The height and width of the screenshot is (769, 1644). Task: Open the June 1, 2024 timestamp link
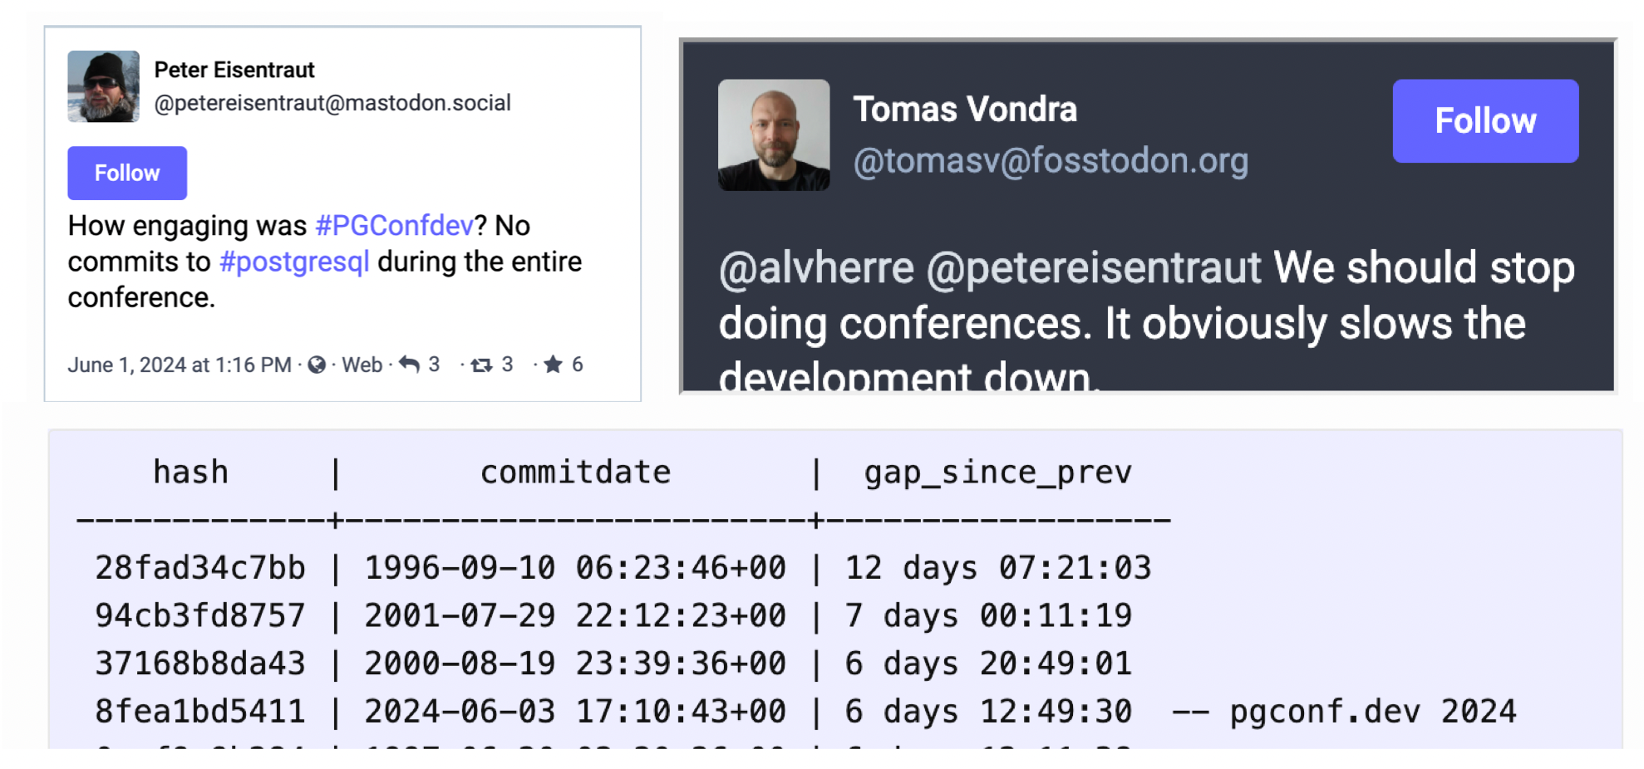pyautogui.click(x=180, y=365)
